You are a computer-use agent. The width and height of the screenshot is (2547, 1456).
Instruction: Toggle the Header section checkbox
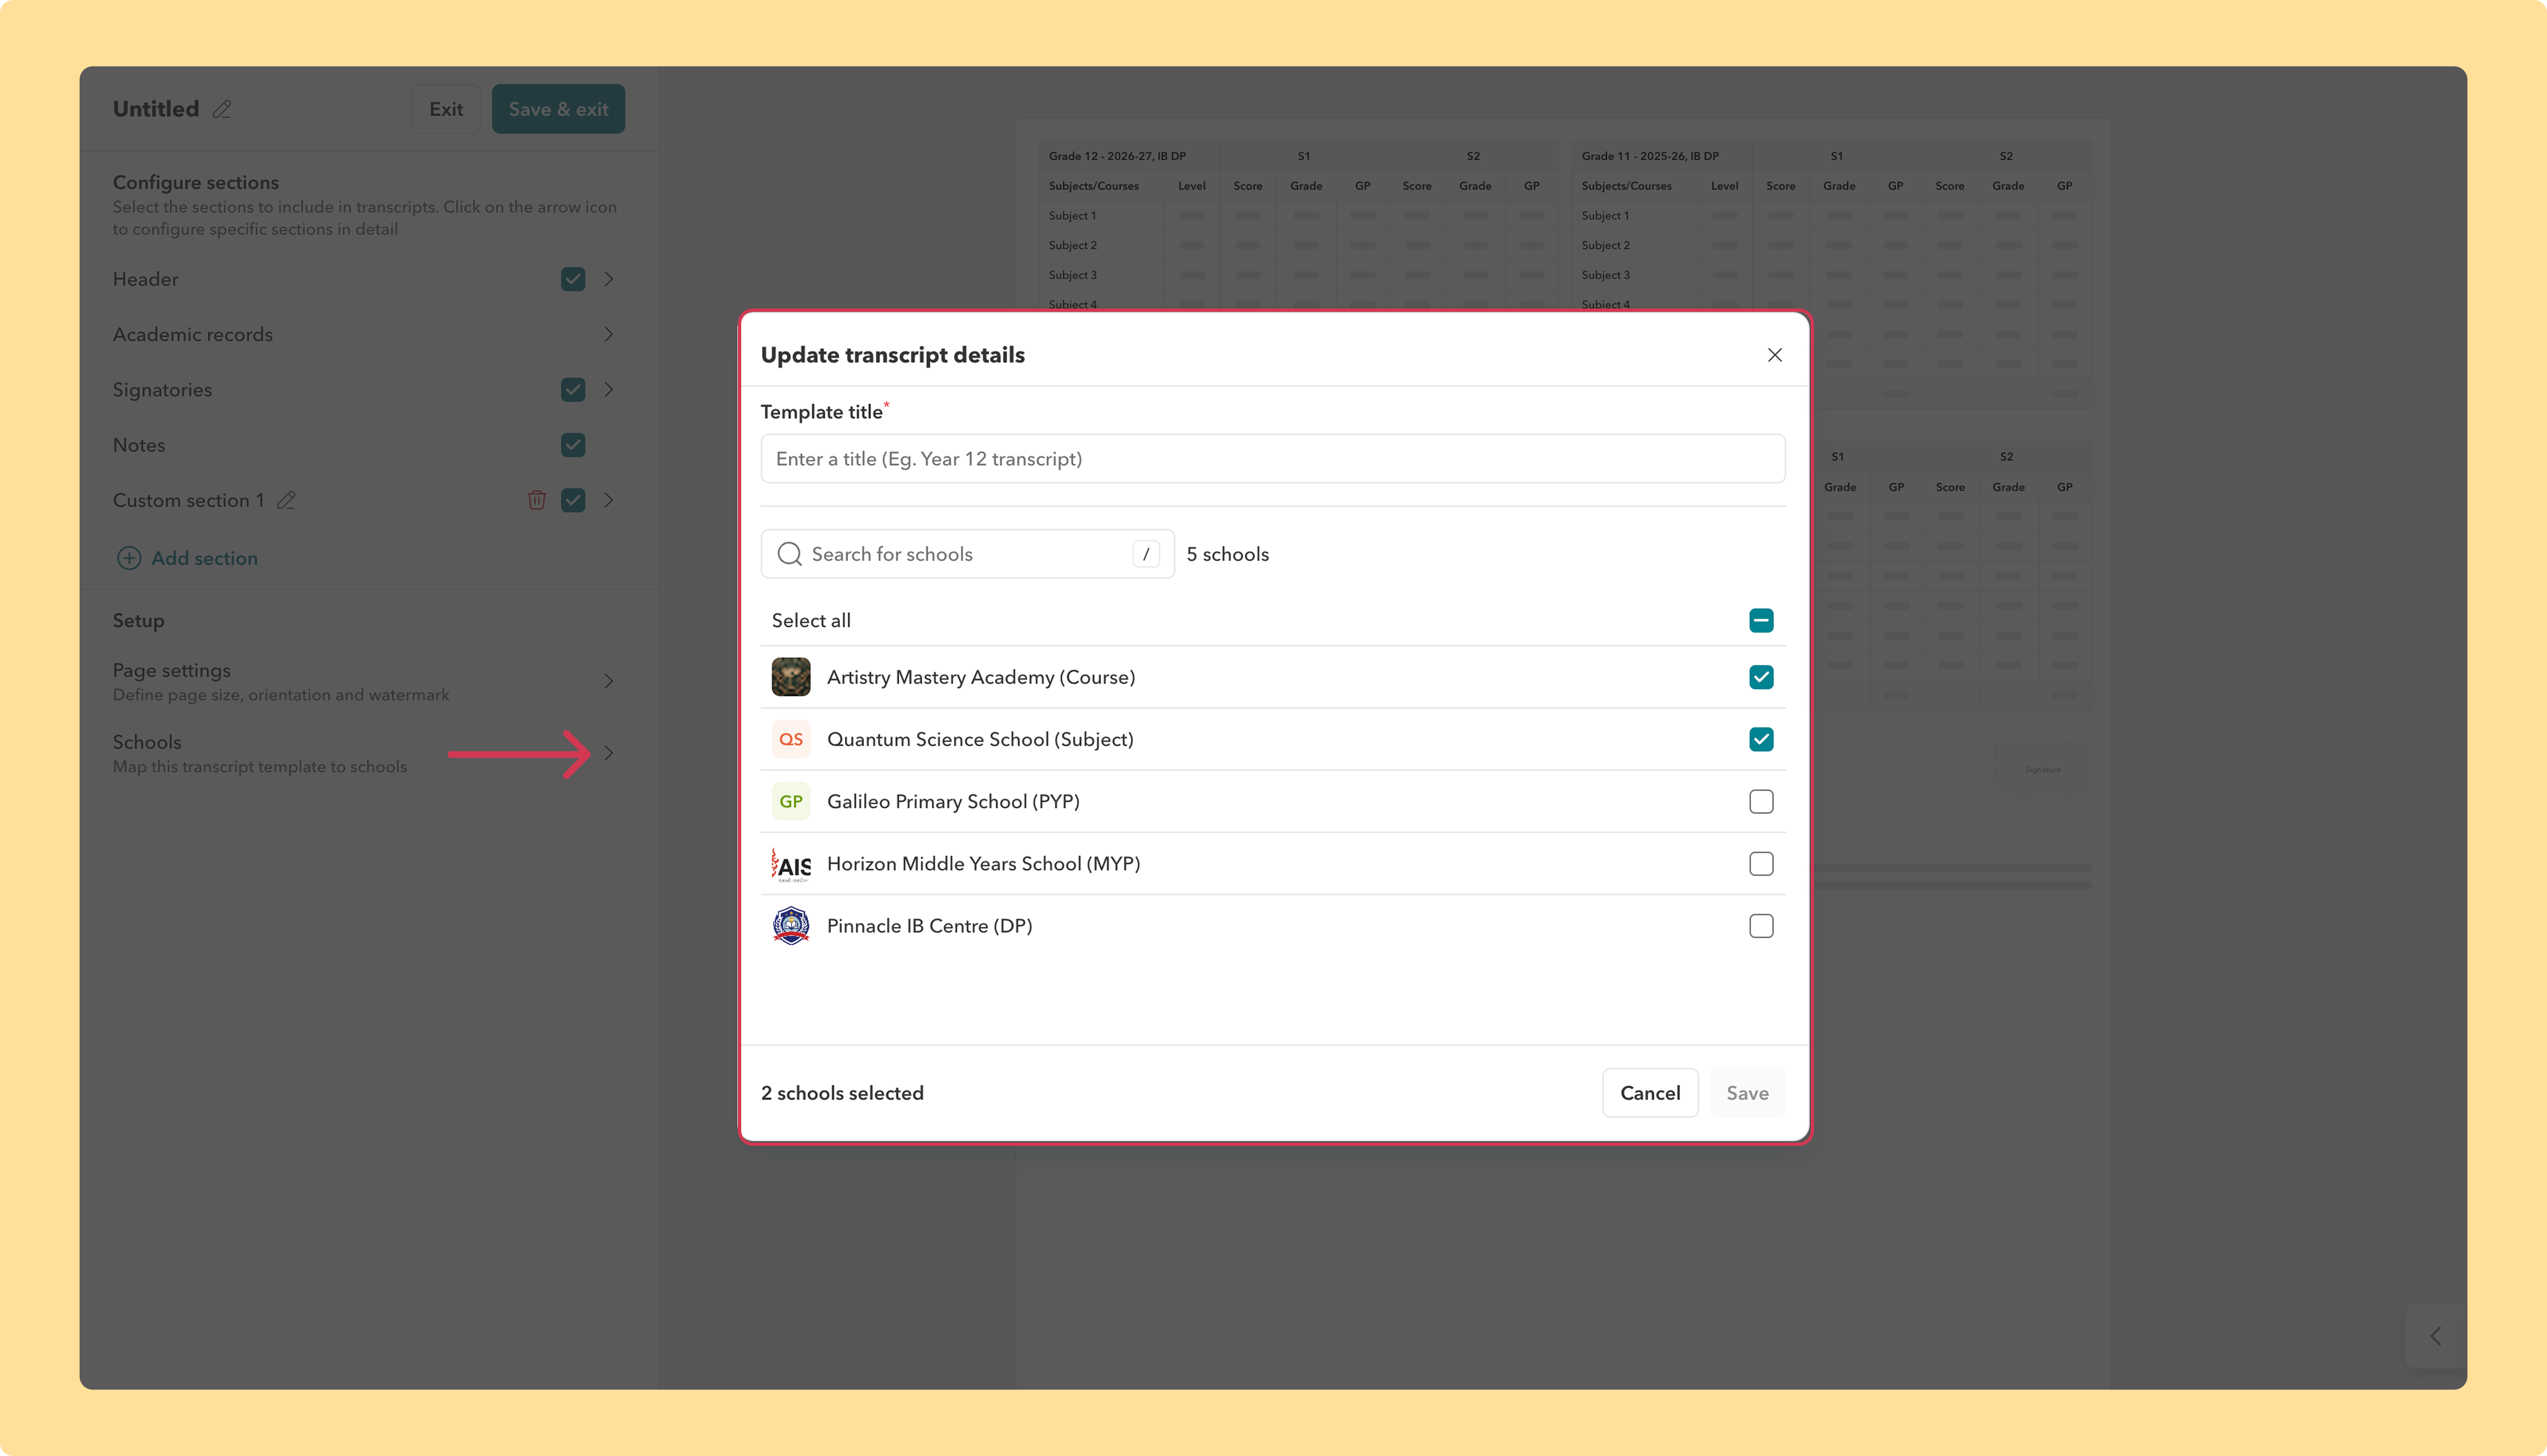point(573,279)
